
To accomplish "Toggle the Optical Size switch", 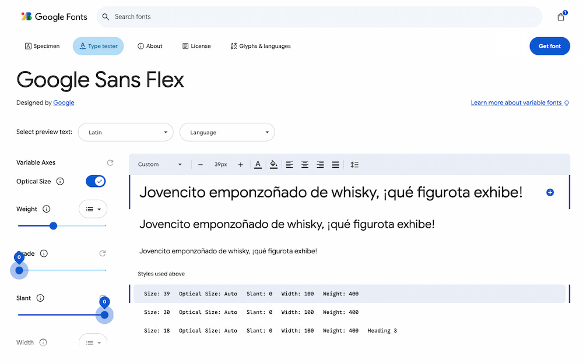I will pyautogui.click(x=96, y=182).
